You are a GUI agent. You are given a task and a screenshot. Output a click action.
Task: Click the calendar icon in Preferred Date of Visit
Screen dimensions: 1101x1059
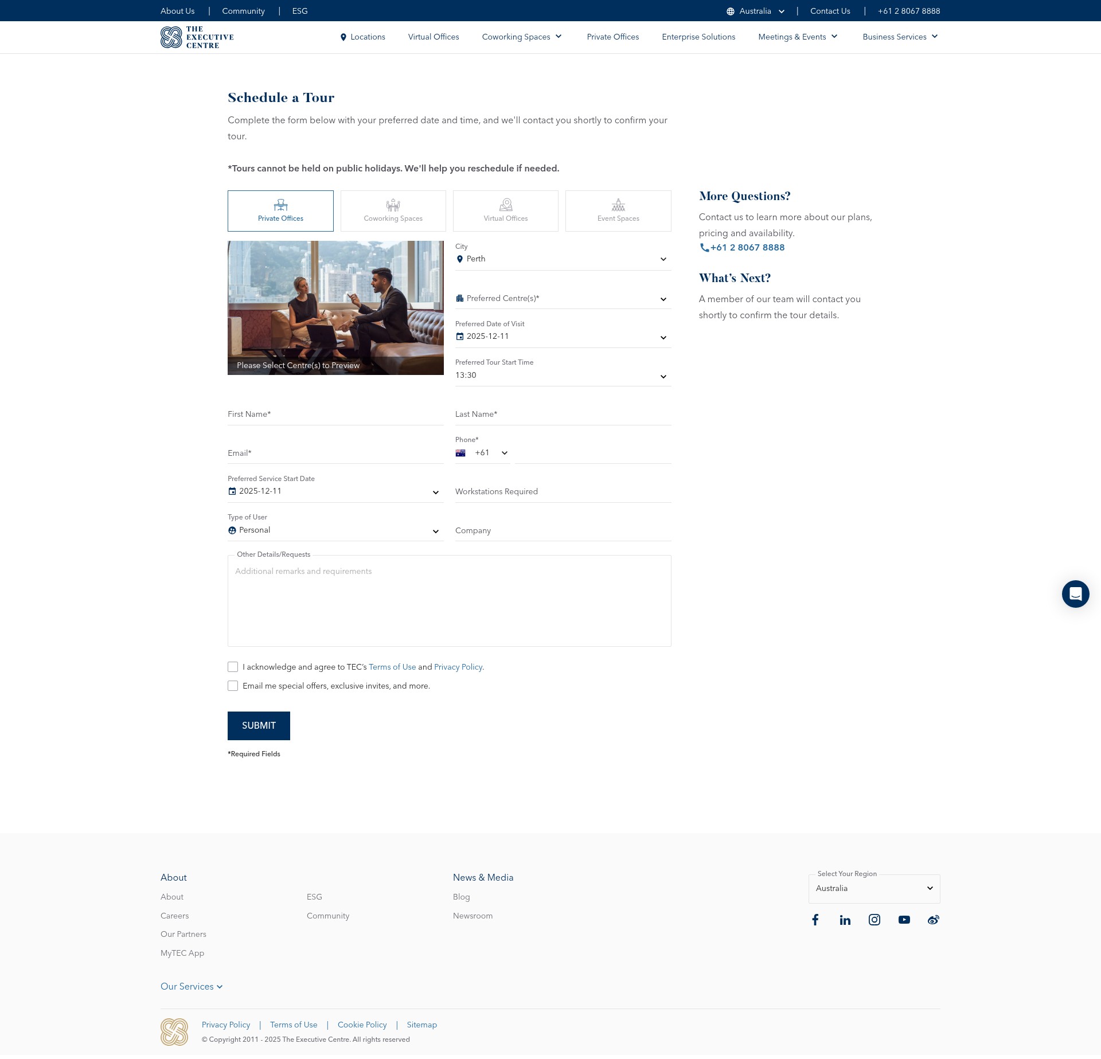click(460, 337)
